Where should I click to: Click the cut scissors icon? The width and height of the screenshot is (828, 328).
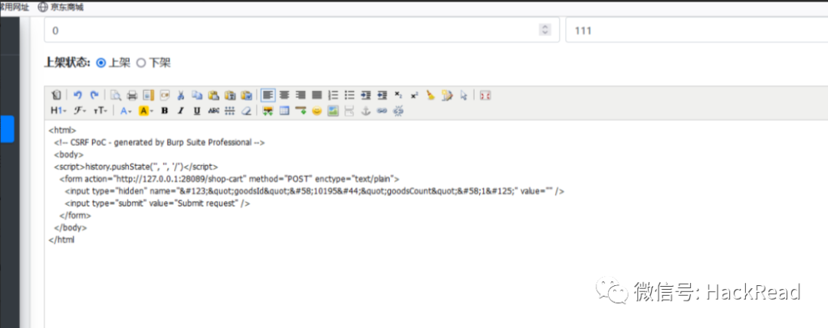click(x=181, y=96)
